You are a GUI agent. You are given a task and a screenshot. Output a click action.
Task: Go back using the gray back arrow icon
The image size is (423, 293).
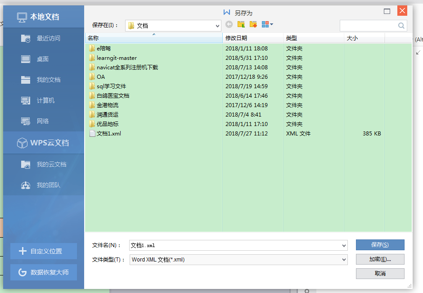click(x=229, y=24)
